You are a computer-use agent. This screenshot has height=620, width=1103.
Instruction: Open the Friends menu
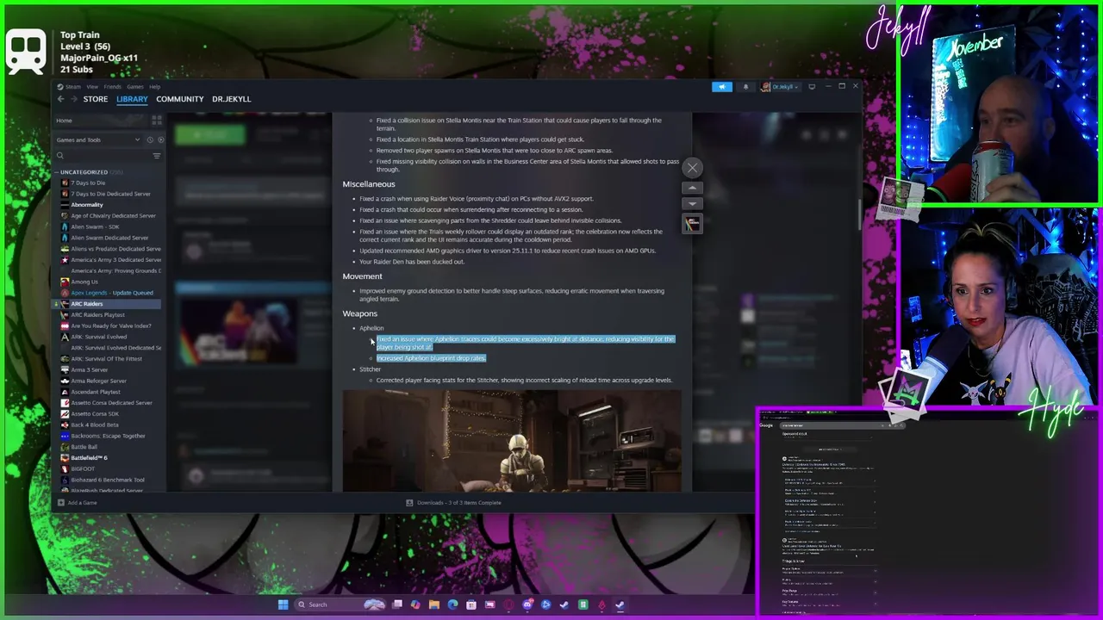pyautogui.click(x=113, y=86)
